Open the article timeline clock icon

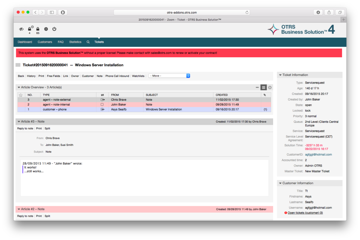pyautogui.click(x=270, y=88)
